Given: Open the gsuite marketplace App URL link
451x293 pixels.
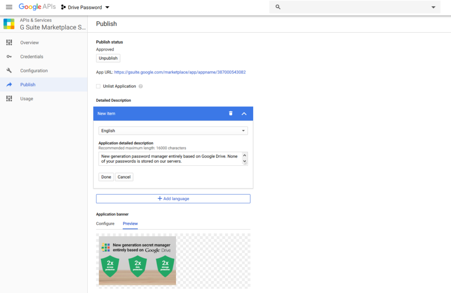Looking at the screenshot, I should (x=180, y=72).
